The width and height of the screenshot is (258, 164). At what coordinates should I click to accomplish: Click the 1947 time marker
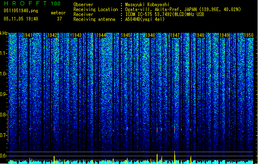point(175,35)
